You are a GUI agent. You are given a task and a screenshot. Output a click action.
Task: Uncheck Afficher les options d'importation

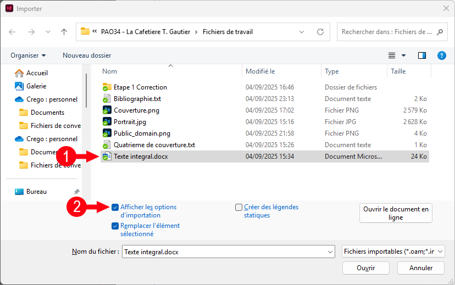(x=115, y=207)
